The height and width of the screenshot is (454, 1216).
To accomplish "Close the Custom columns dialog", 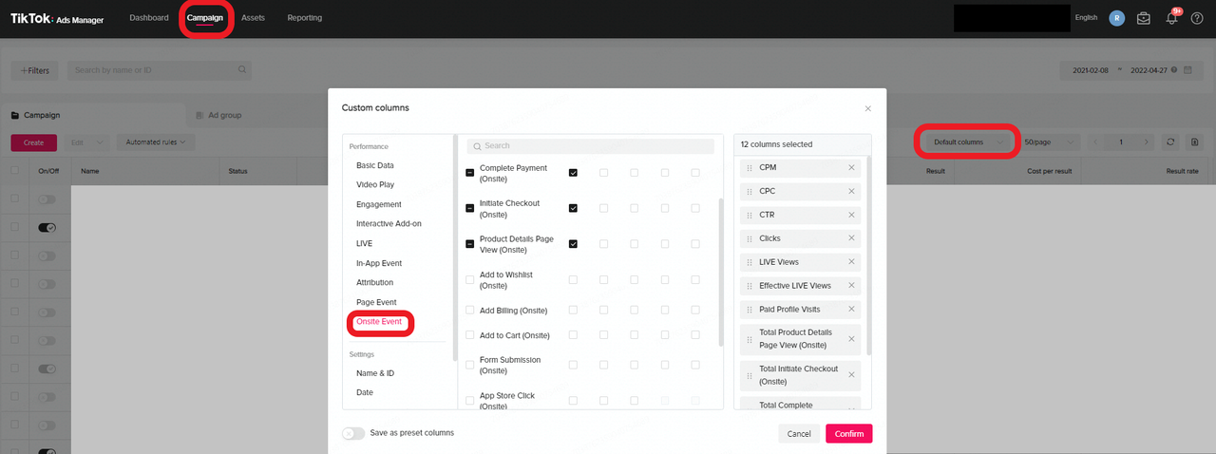I will coord(866,108).
